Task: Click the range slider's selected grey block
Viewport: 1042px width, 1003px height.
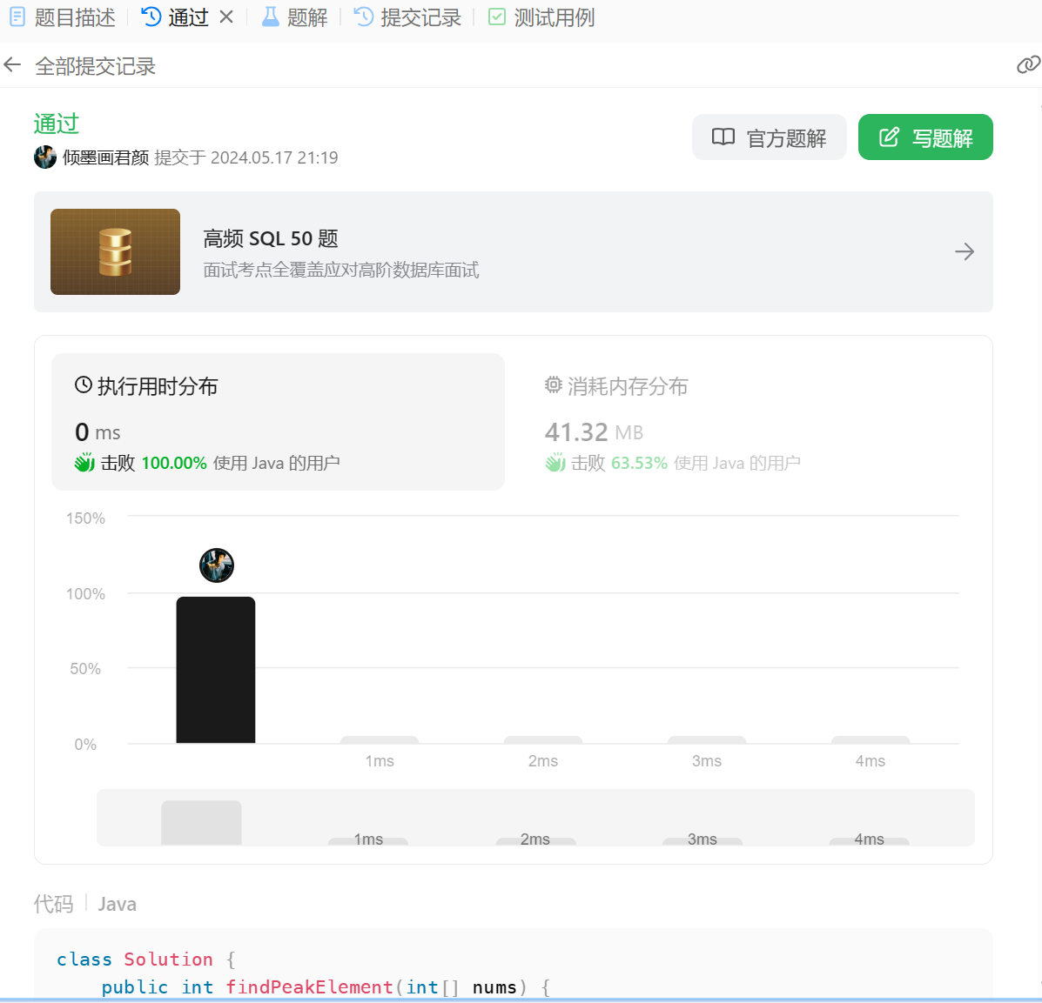Action: 201,822
